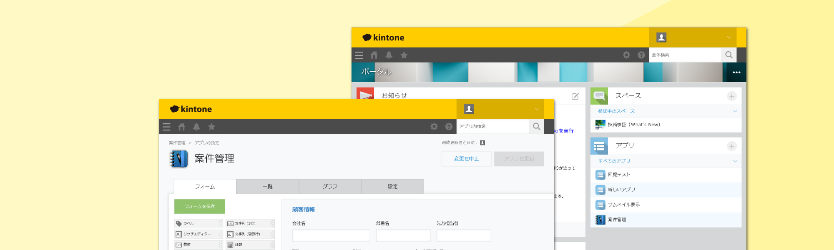The width and height of the screenshot is (834, 250).
Task: Click the search magnifier next to 全体検索
Action: click(729, 55)
